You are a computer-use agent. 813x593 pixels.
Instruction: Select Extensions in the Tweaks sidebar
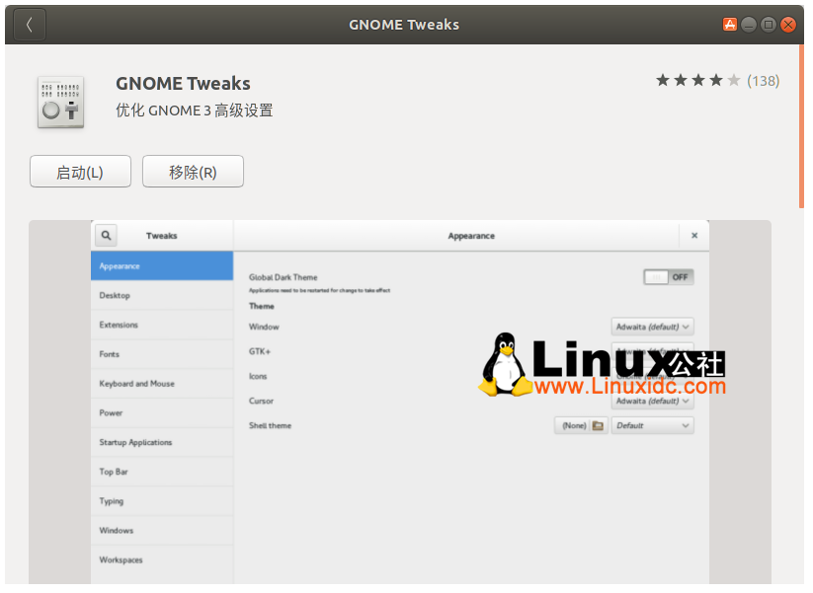point(162,326)
